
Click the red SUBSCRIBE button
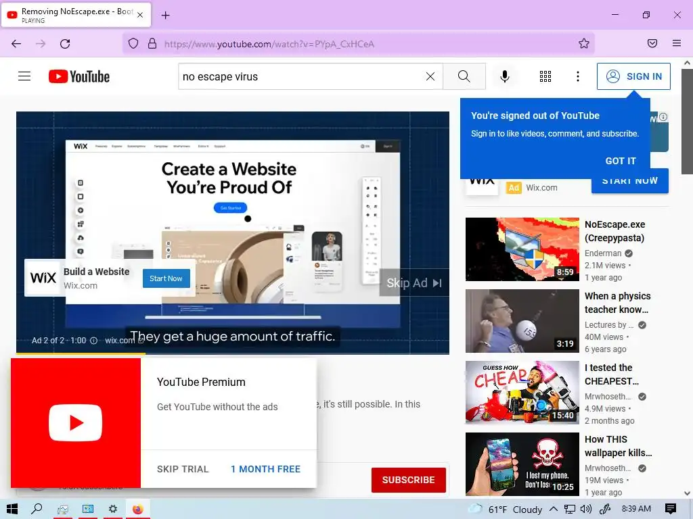point(408,480)
